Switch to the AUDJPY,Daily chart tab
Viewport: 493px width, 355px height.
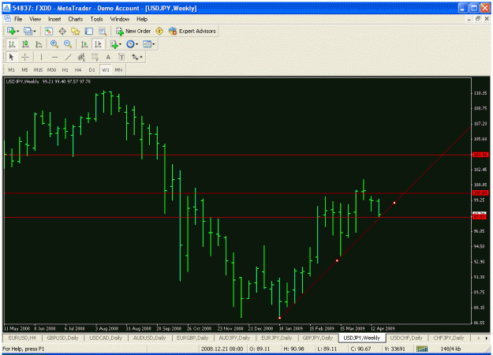tap(234, 338)
